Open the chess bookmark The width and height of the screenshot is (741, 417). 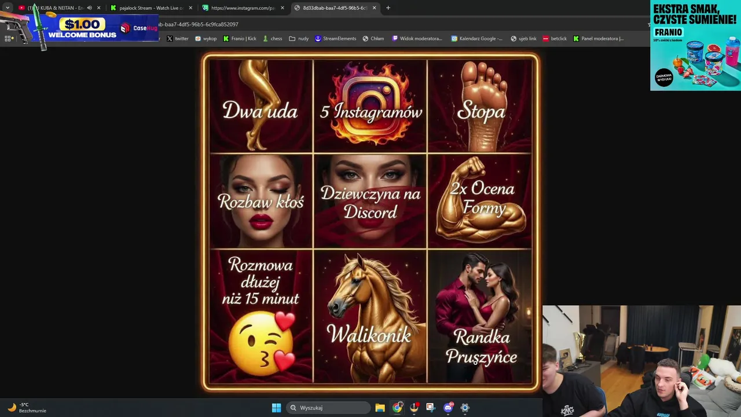(x=272, y=39)
